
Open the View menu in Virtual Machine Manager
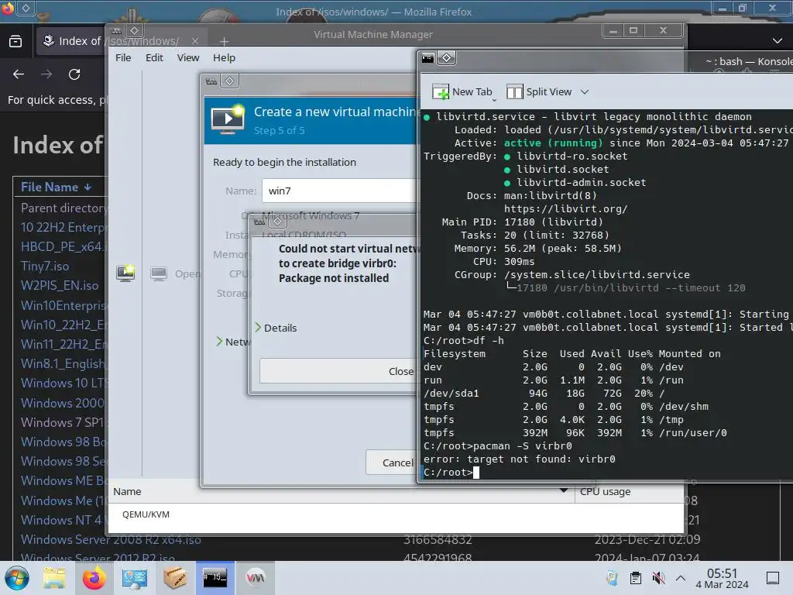(x=188, y=57)
